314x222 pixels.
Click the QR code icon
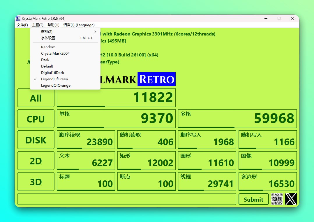tap(277, 199)
